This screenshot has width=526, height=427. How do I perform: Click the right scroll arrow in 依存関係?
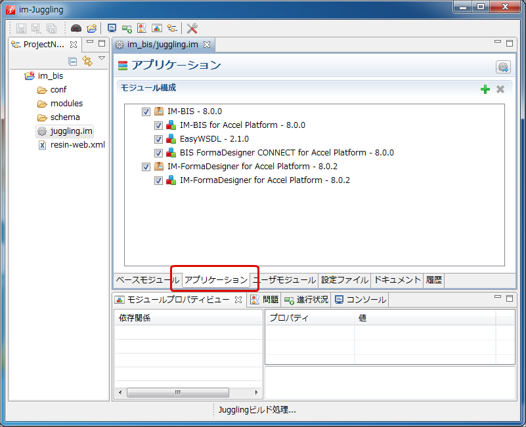point(257,392)
